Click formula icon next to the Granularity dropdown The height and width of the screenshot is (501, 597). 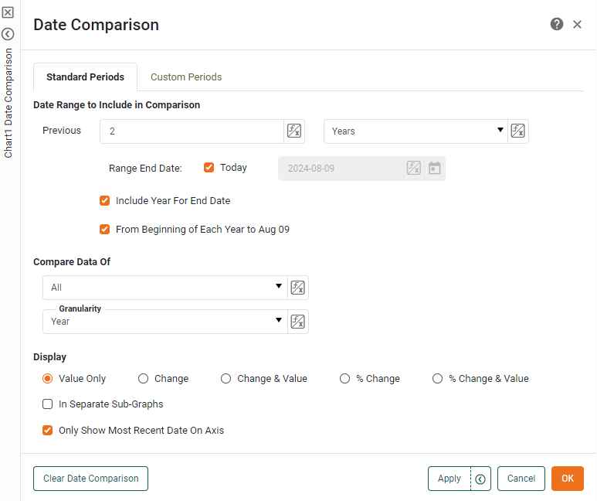pyautogui.click(x=297, y=322)
